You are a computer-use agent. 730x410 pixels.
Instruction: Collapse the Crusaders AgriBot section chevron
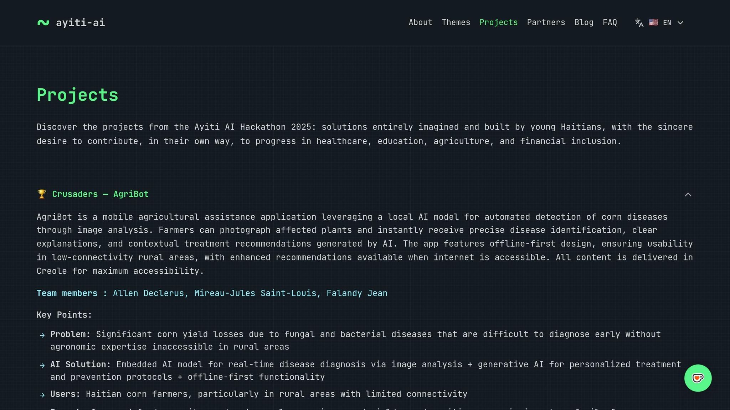[688, 194]
